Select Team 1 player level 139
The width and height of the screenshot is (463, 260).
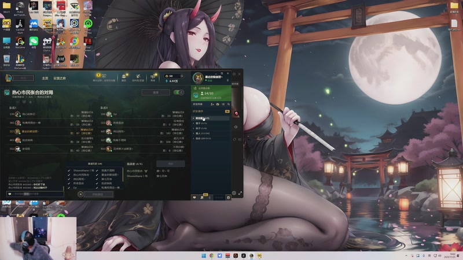[51, 114]
